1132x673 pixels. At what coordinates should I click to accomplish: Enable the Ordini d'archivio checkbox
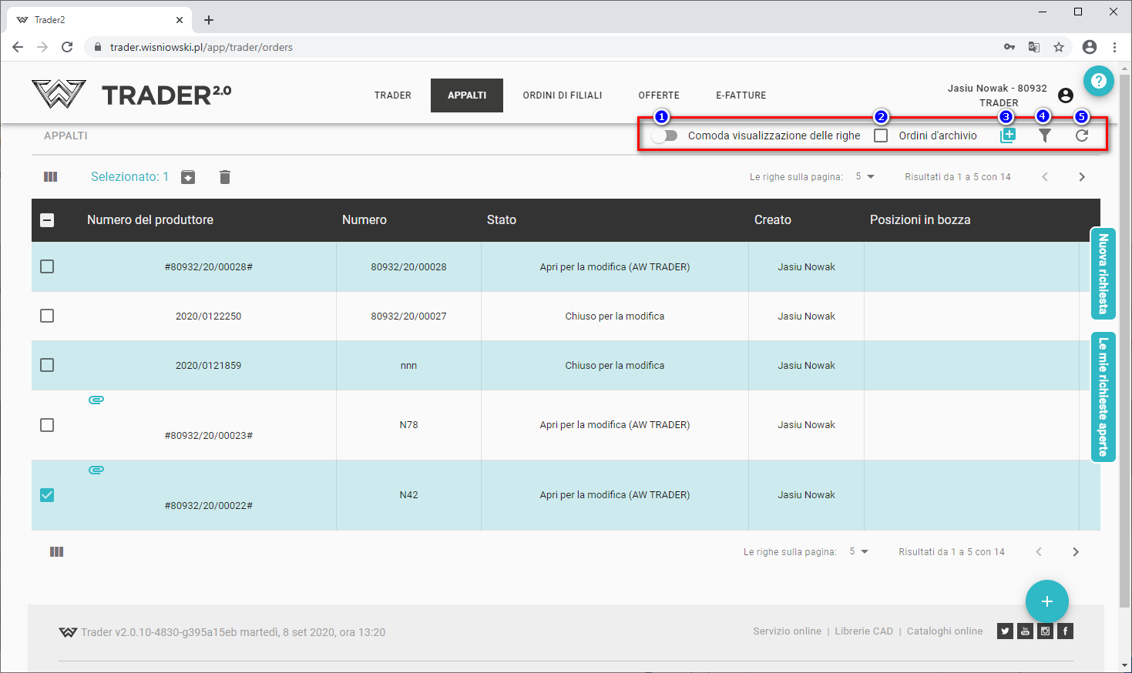(881, 136)
